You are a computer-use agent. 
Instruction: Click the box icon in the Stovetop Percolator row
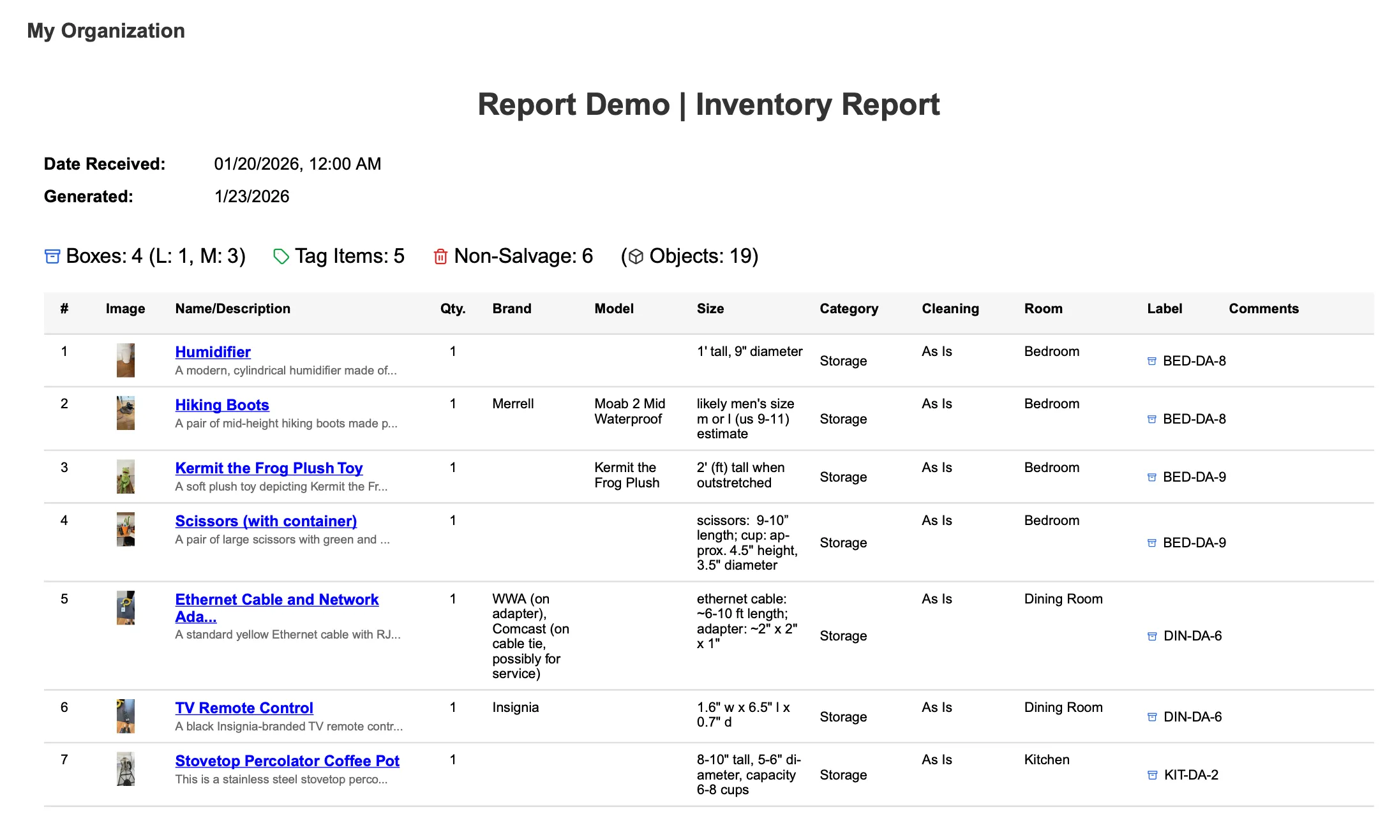tap(1152, 775)
